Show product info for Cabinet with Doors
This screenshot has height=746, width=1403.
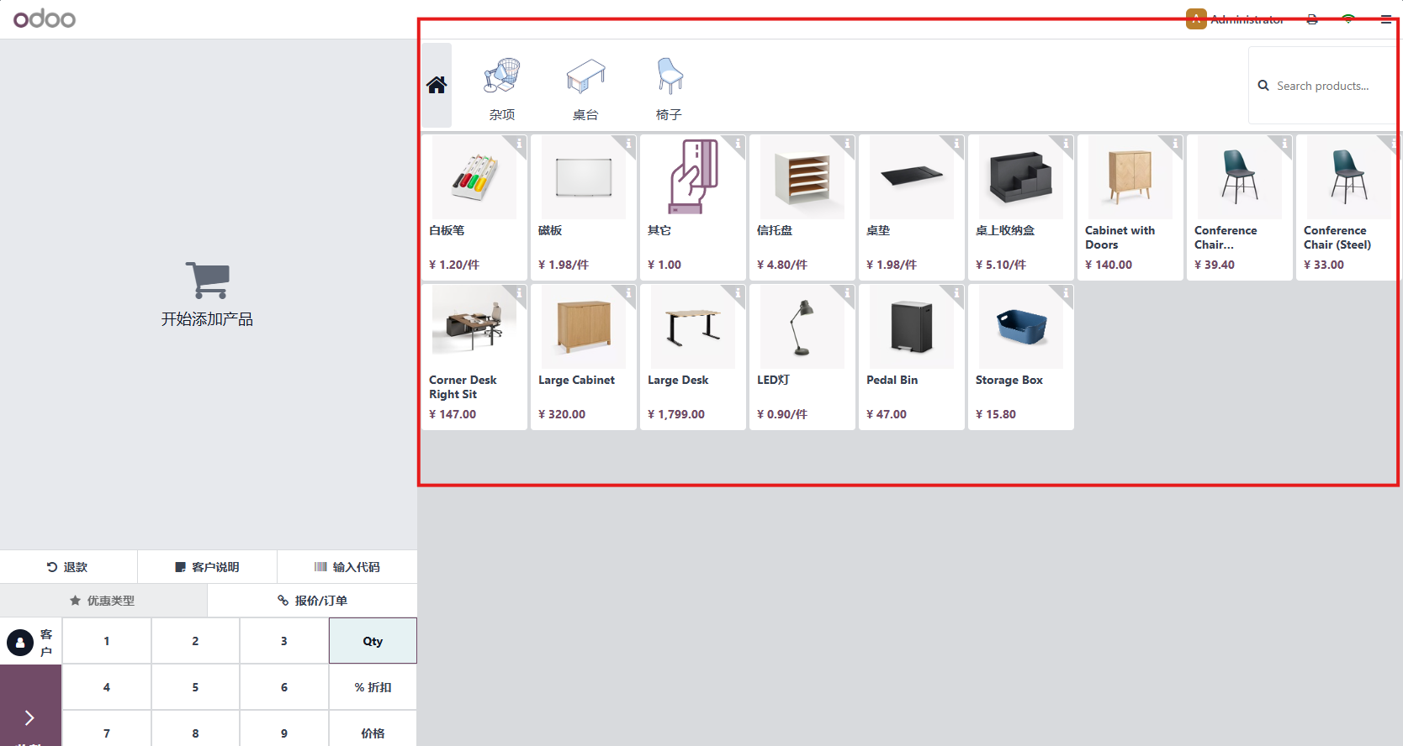click(x=1175, y=144)
